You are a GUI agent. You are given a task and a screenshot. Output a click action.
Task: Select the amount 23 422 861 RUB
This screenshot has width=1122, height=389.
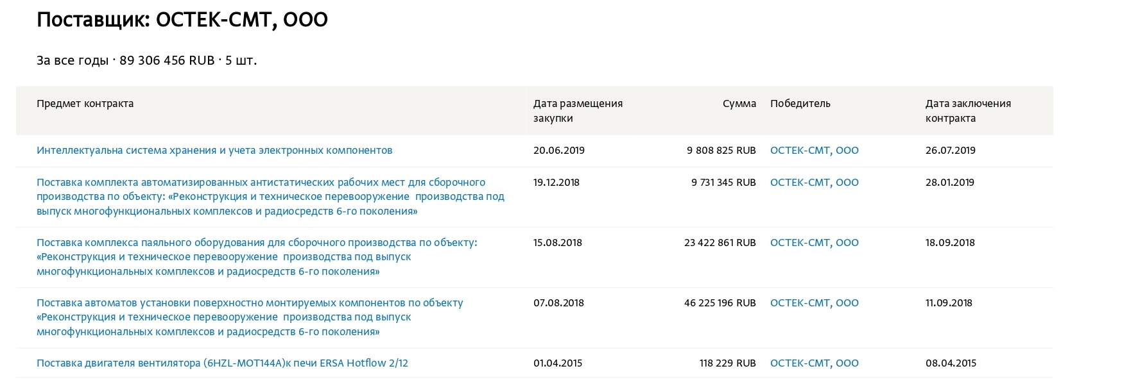point(720,243)
